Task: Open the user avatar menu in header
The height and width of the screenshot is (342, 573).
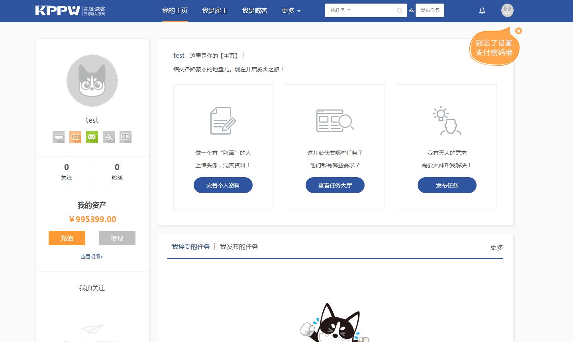Action: click(x=507, y=10)
